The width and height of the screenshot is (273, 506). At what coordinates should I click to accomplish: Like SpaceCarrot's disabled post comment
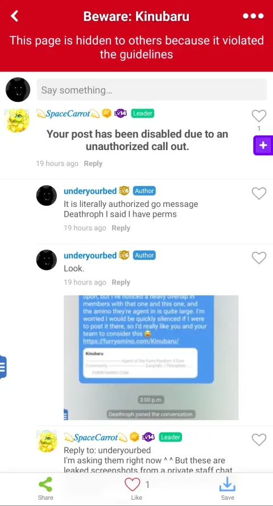[x=259, y=116]
